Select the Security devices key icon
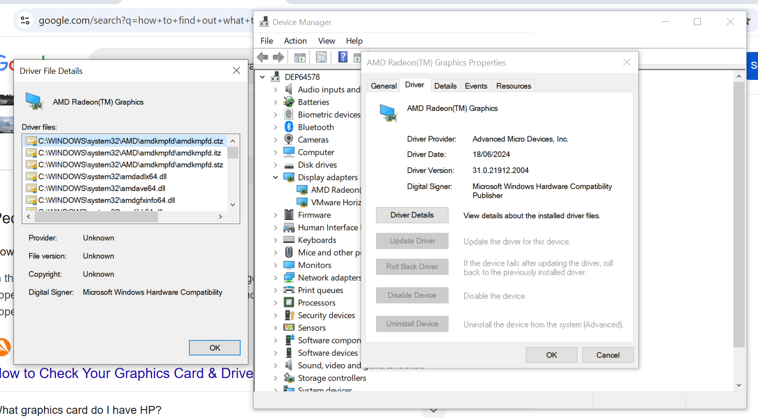Viewport: 758px width, 418px height. pos(289,315)
